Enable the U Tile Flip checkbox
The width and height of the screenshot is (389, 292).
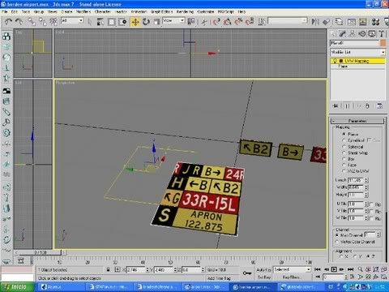[371, 204]
